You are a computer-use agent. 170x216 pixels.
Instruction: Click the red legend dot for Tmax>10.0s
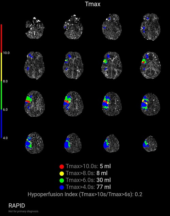62,166
